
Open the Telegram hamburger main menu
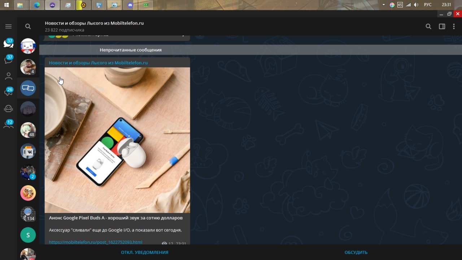pyautogui.click(x=8, y=26)
